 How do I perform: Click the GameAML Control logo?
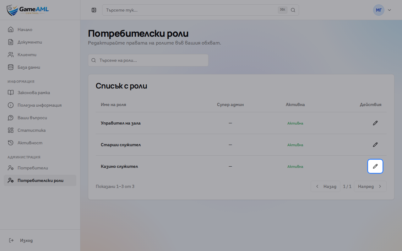click(28, 10)
